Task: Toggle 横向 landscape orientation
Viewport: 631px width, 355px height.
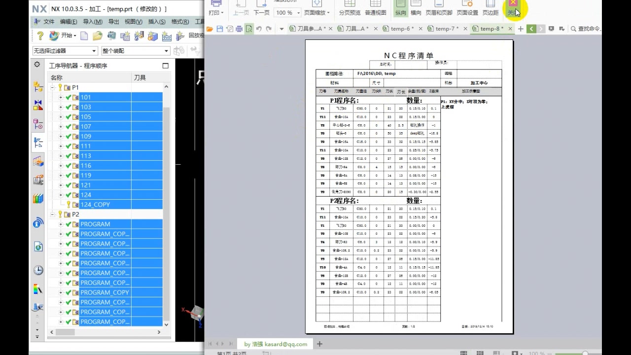Action: (x=416, y=8)
